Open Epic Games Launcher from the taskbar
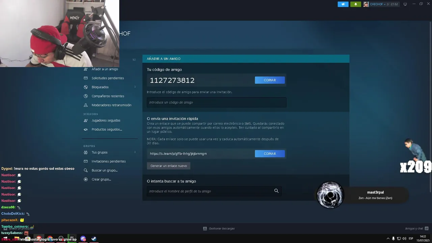Image resolution: width=432 pixels, height=243 pixels. click(x=72, y=239)
